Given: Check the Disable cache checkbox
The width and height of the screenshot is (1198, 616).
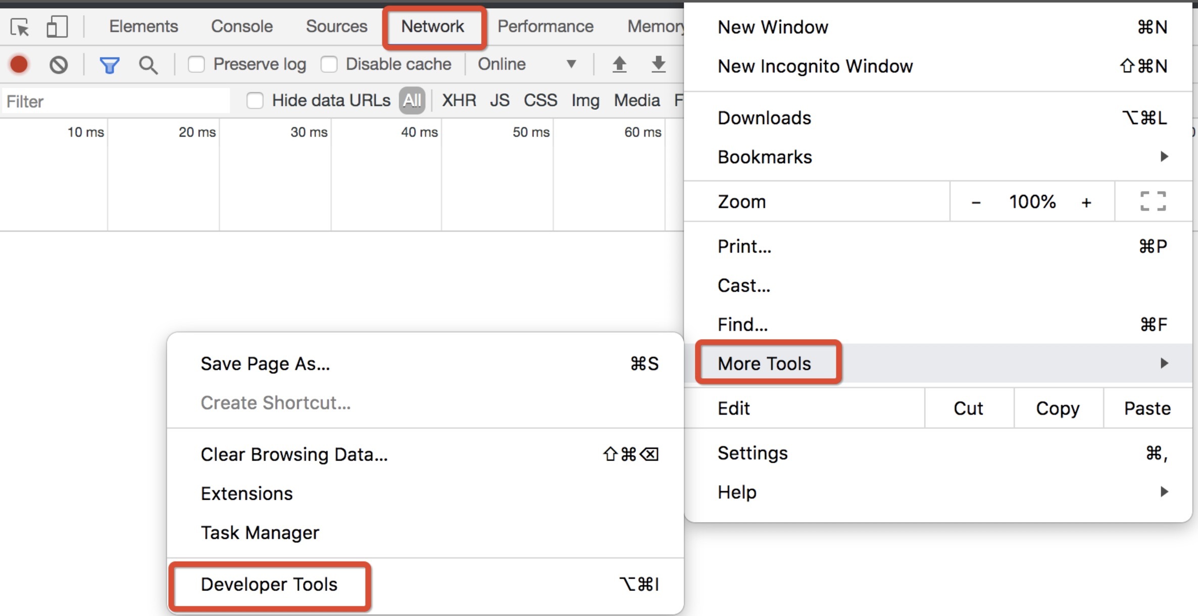Looking at the screenshot, I should pyautogui.click(x=329, y=65).
